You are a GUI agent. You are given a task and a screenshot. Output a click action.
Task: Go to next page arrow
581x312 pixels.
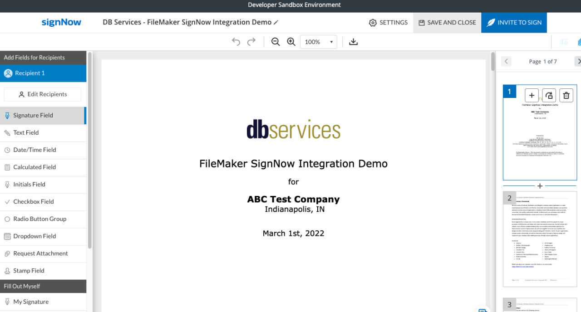coord(578,61)
